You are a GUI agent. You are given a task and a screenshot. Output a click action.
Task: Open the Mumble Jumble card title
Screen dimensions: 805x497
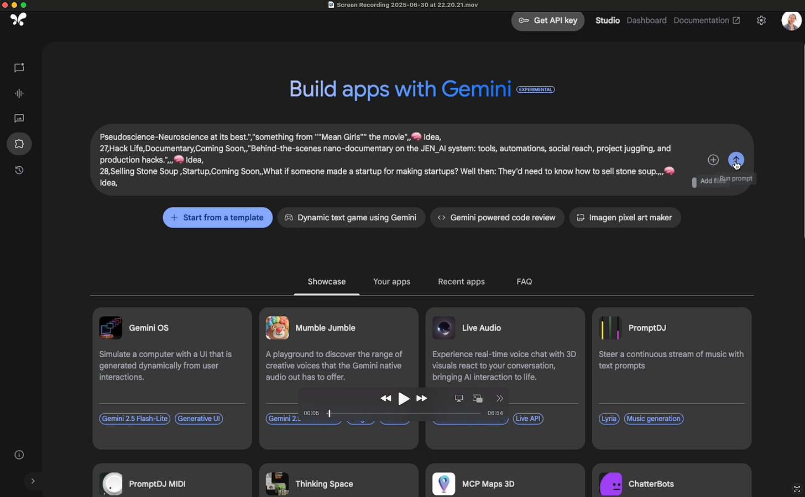tap(325, 328)
